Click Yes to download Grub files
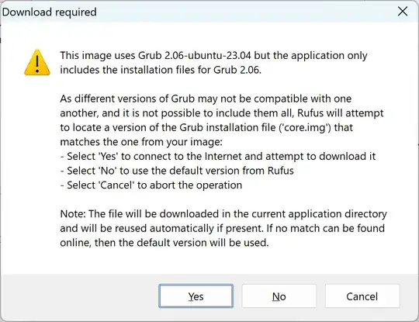Image resolution: width=419 pixels, height=322 pixels. click(196, 296)
